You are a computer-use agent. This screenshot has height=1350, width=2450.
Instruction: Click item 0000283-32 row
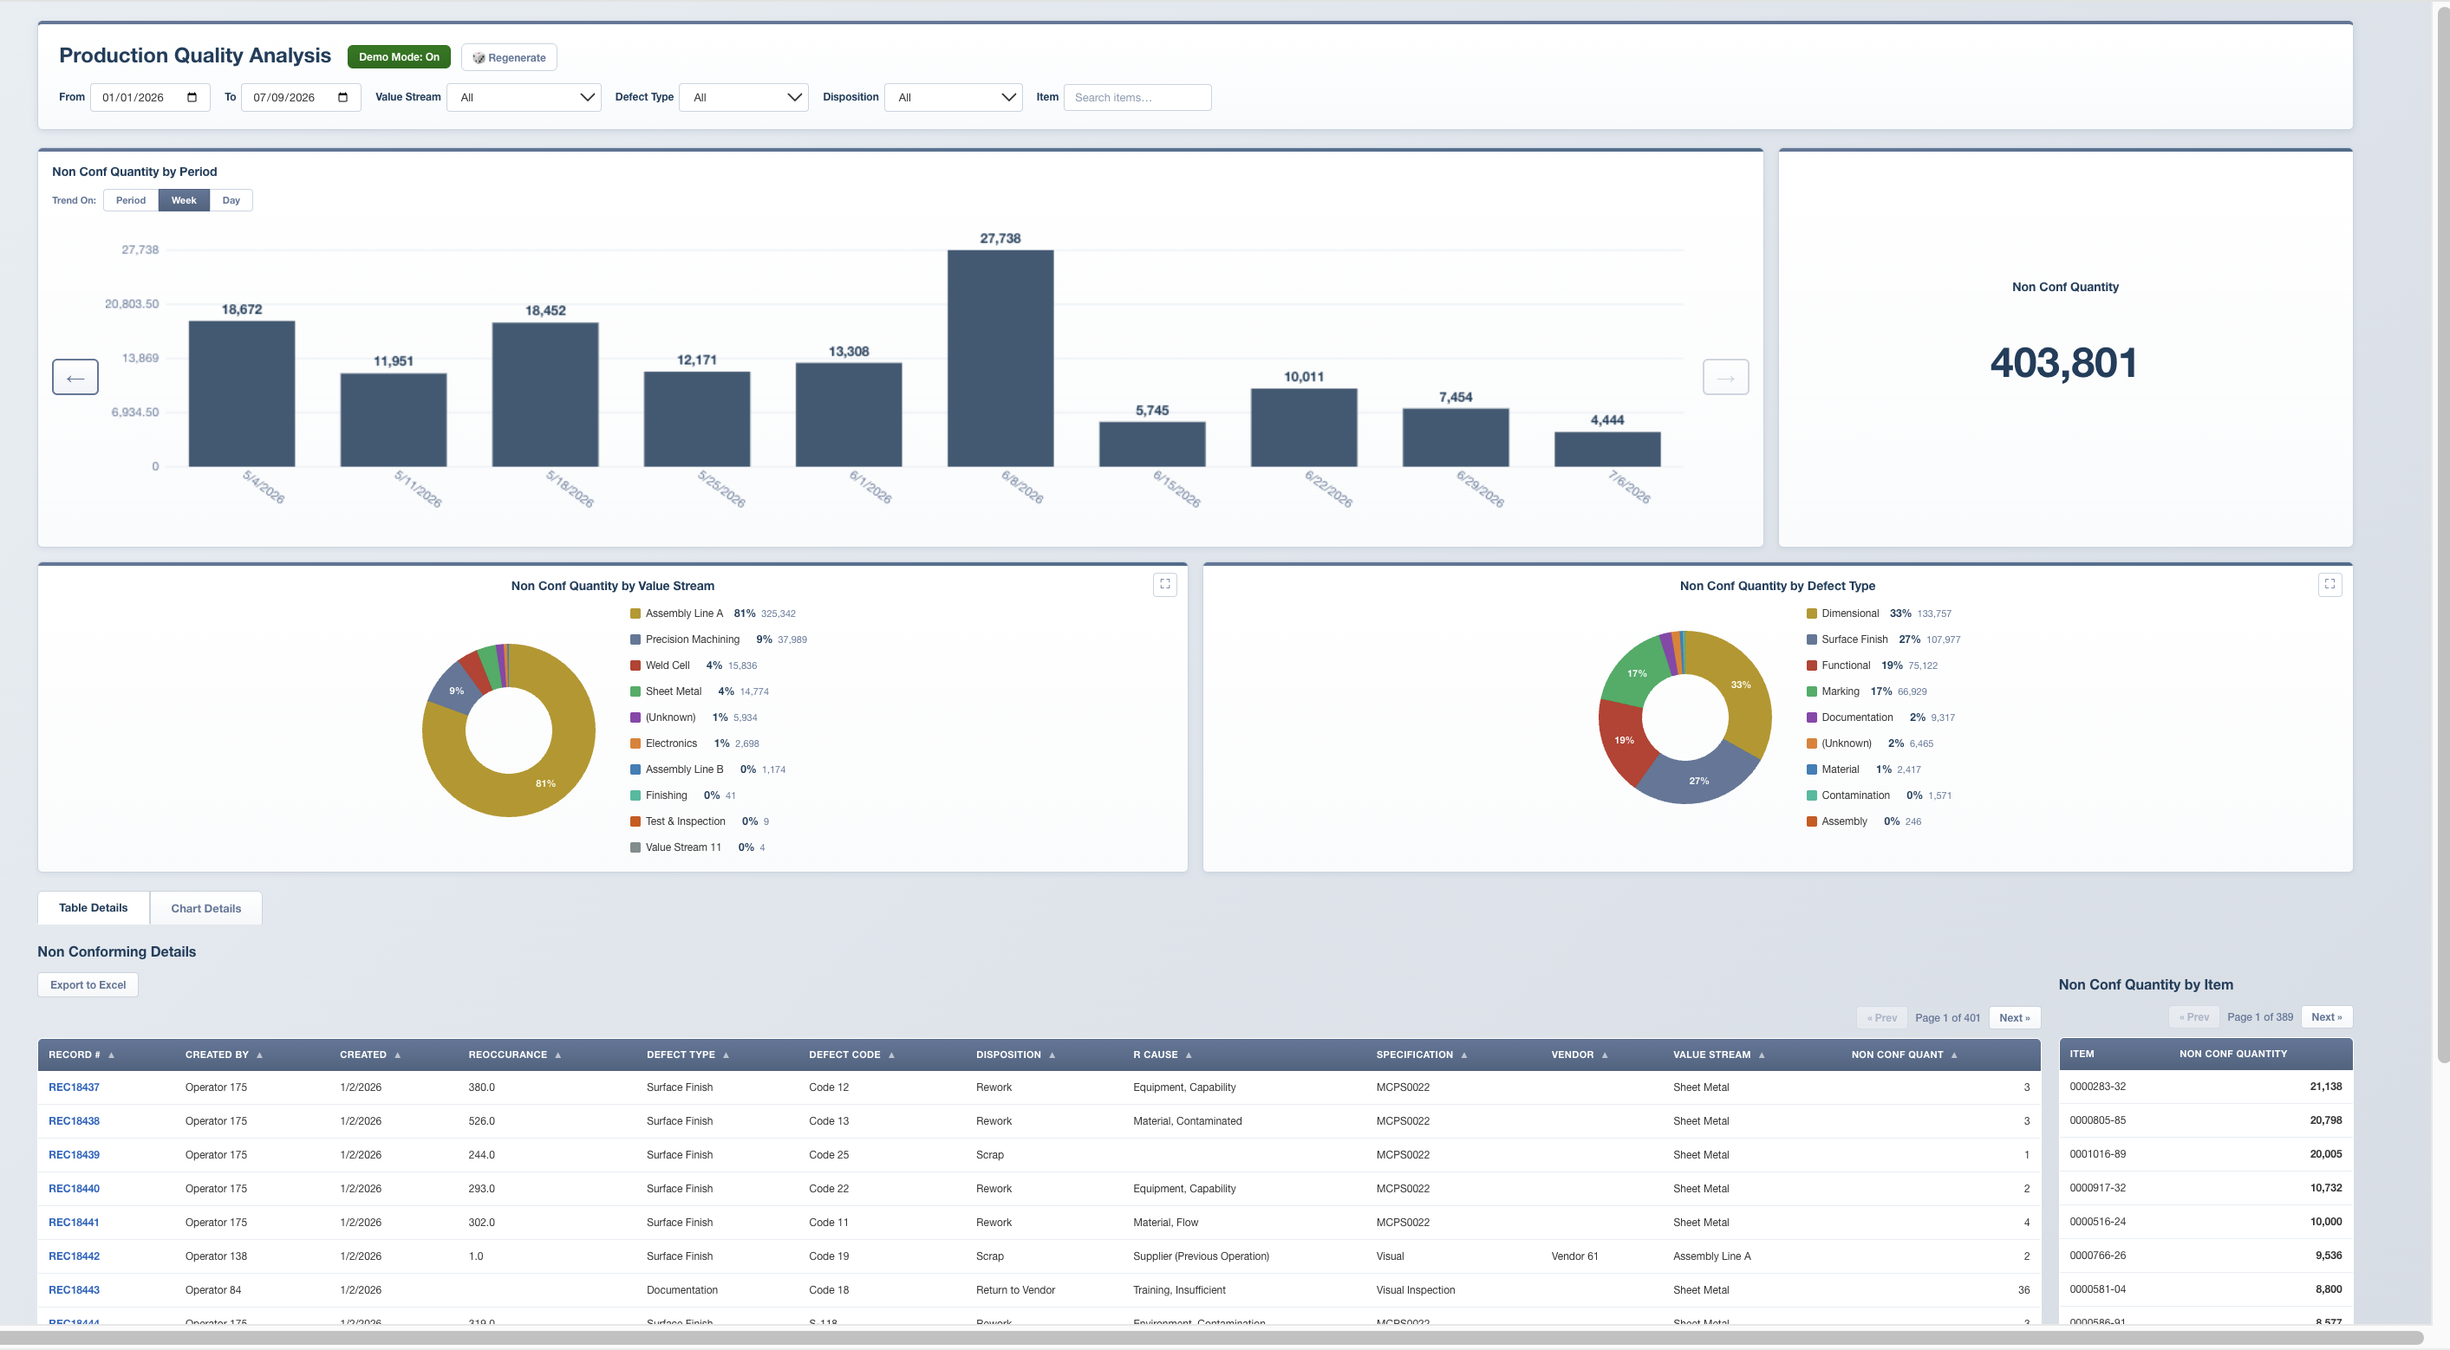tap(2206, 1086)
